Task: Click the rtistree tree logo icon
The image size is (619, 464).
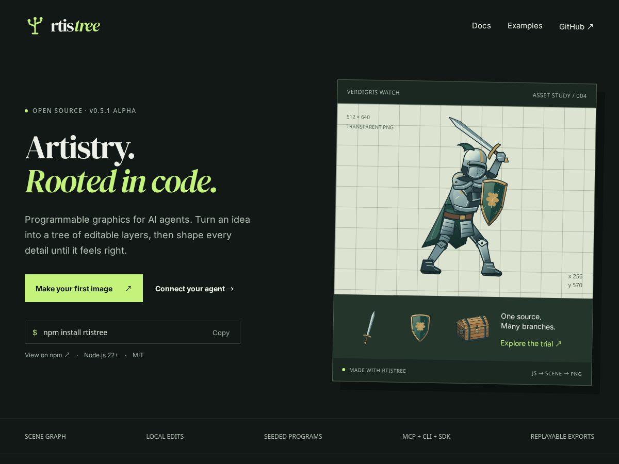Action: coord(35,25)
